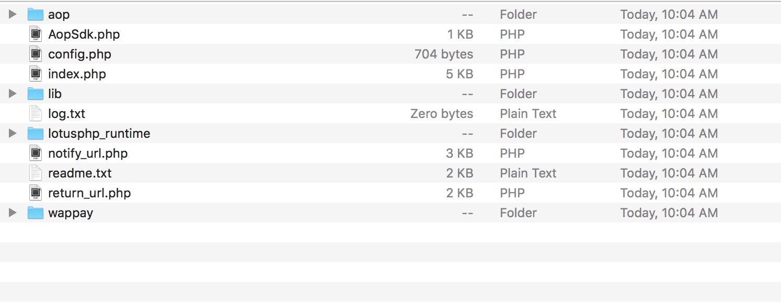Select the return_url.php file icon
The height and width of the screenshot is (307, 781).
(x=35, y=193)
